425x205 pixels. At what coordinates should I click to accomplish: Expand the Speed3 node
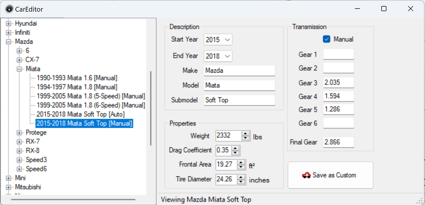coord(19,160)
